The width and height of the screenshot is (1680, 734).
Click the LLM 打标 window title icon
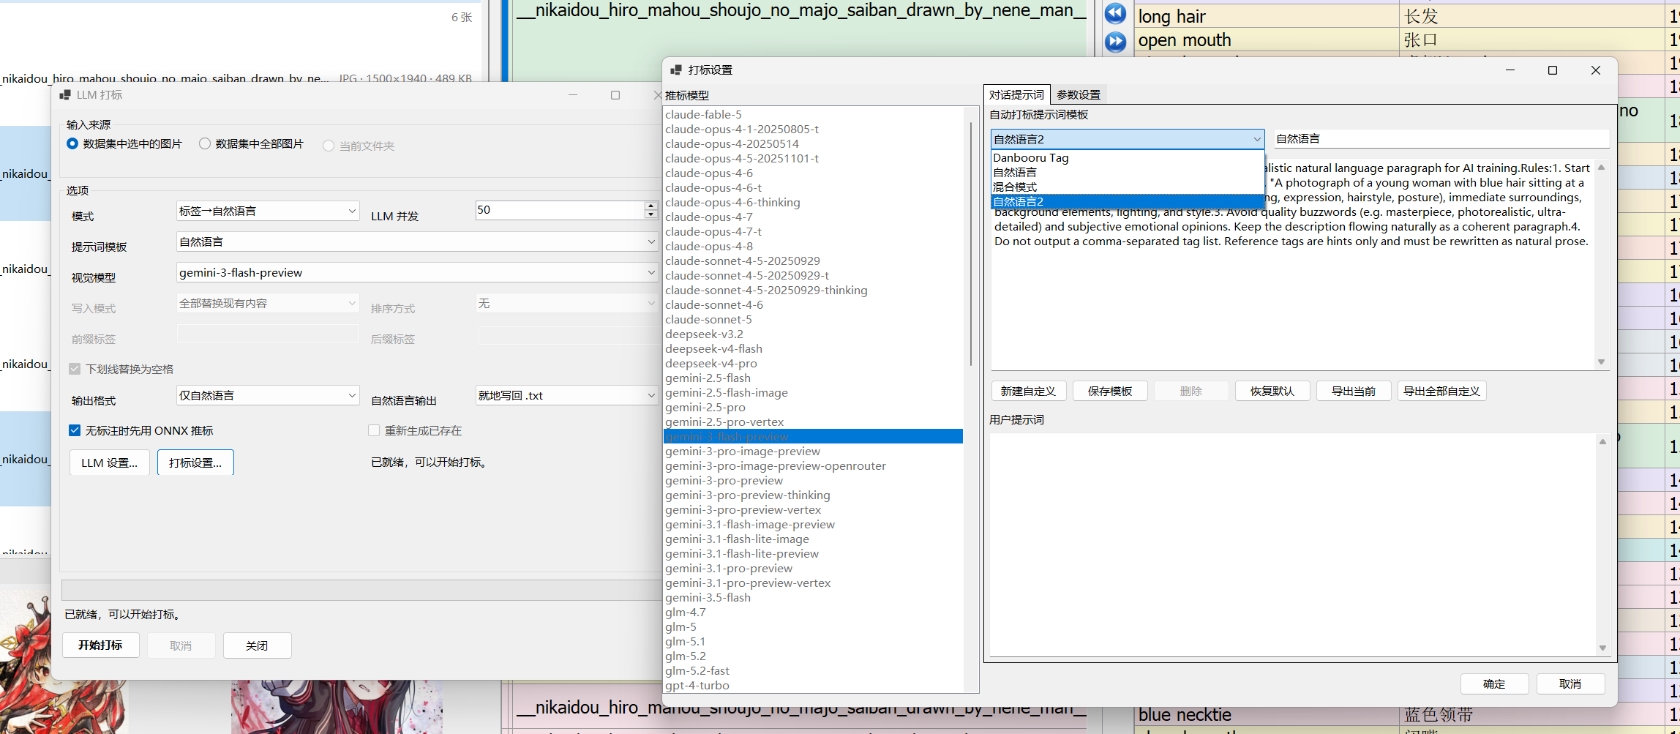(65, 95)
